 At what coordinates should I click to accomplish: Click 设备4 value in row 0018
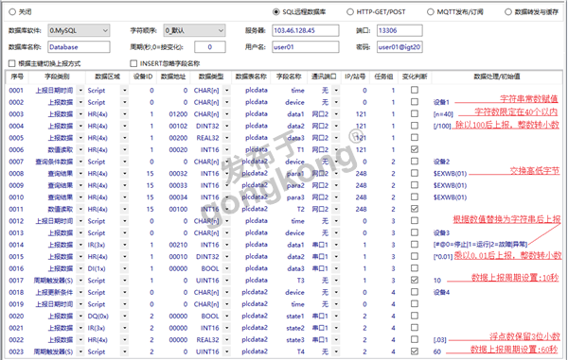pos(441,292)
